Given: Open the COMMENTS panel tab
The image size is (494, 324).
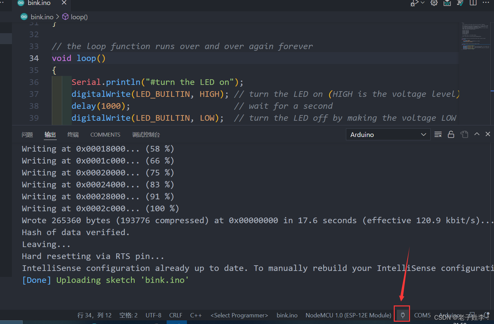Looking at the screenshot, I should point(105,135).
